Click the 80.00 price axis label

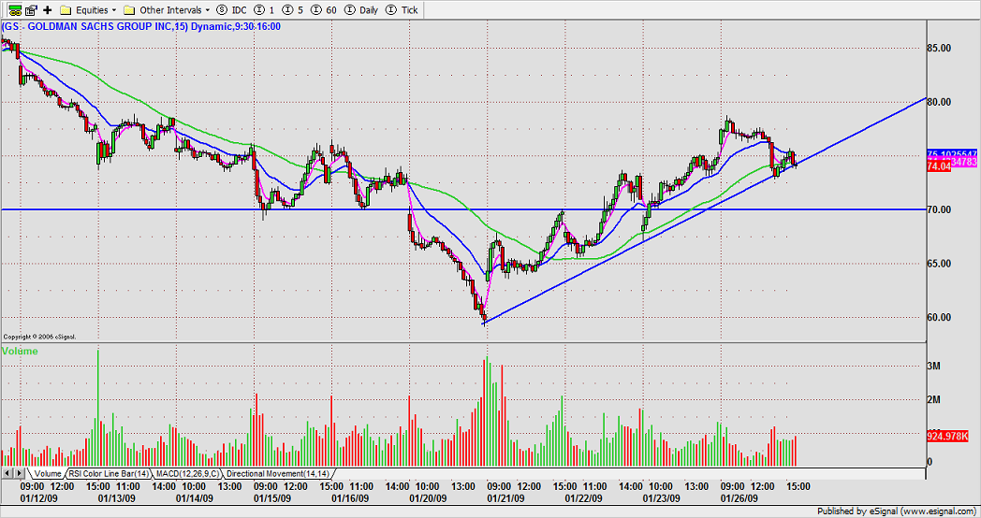click(939, 102)
